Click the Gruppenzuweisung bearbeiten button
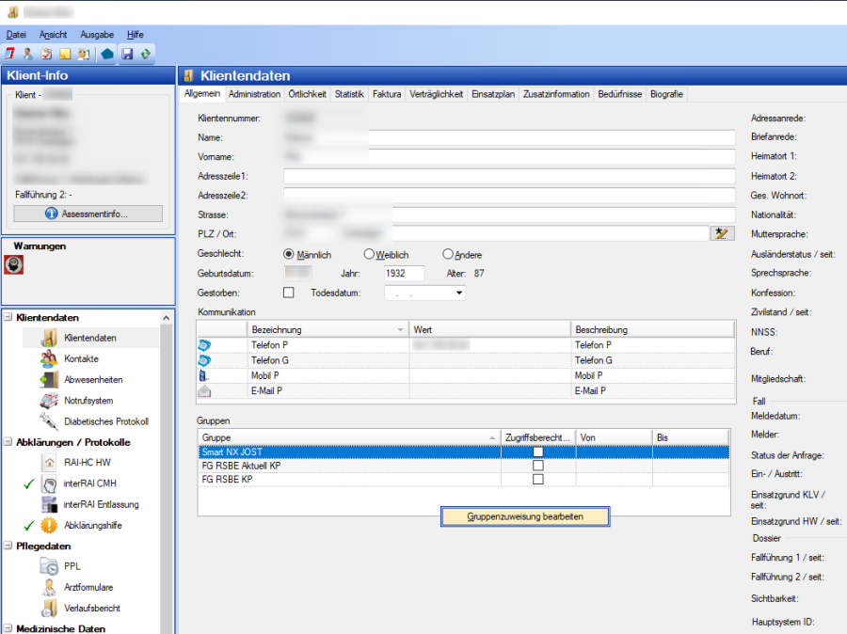The width and height of the screenshot is (847, 634). (x=525, y=516)
